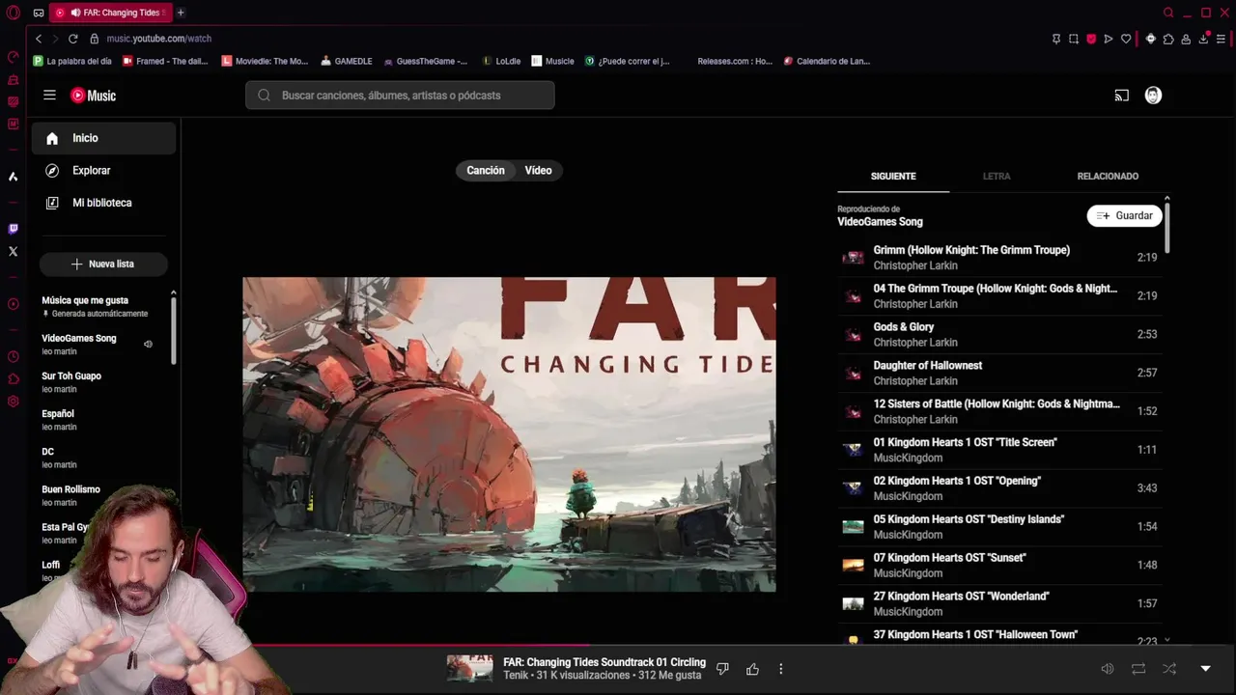Switch to Canción mode

[486, 170]
